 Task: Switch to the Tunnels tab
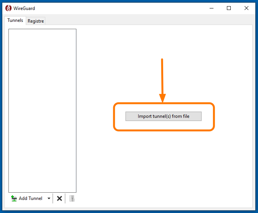[x=15, y=21]
